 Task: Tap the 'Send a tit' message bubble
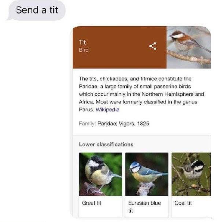tap(37, 10)
